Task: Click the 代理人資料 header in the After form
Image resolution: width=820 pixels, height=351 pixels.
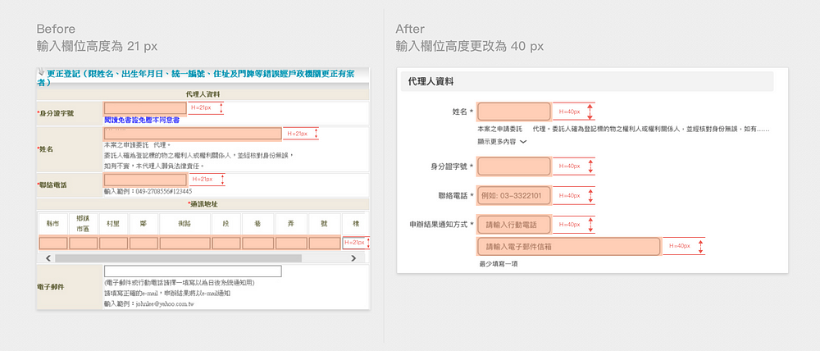Action: coord(587,82)
